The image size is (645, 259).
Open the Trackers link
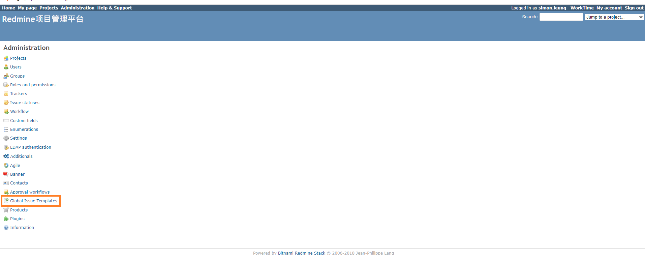tap(19, 94)
